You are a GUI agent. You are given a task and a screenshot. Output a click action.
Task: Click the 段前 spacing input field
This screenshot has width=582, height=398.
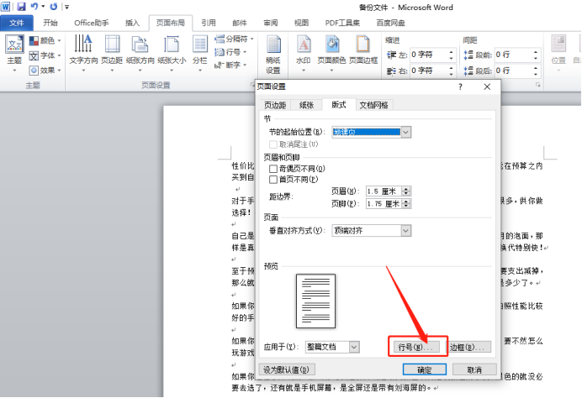click(x=514, y=55)
